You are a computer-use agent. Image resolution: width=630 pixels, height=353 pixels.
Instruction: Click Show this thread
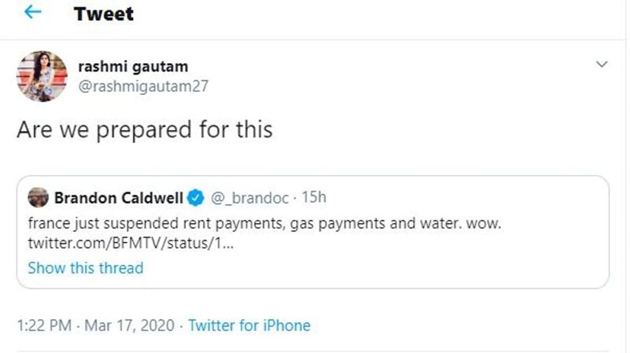pyautogui.click(x=86, y=268)
